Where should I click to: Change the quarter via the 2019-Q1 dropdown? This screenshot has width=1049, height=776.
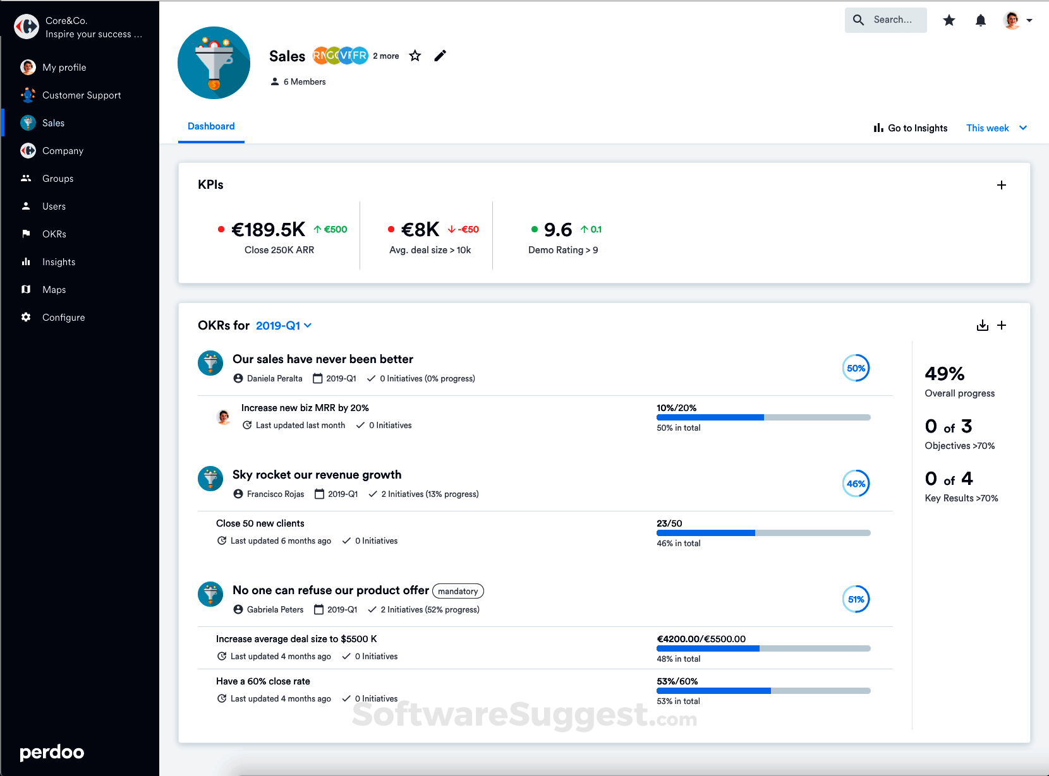pyautogui.click(x=282, y=325)
